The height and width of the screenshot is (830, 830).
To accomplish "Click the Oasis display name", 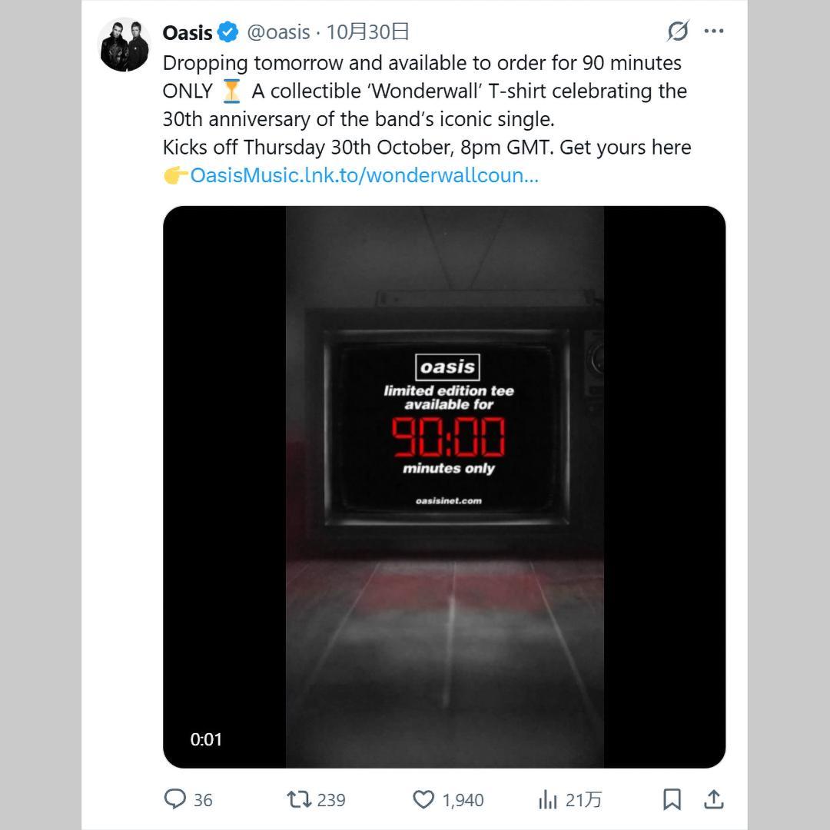I will pos(188,32).
